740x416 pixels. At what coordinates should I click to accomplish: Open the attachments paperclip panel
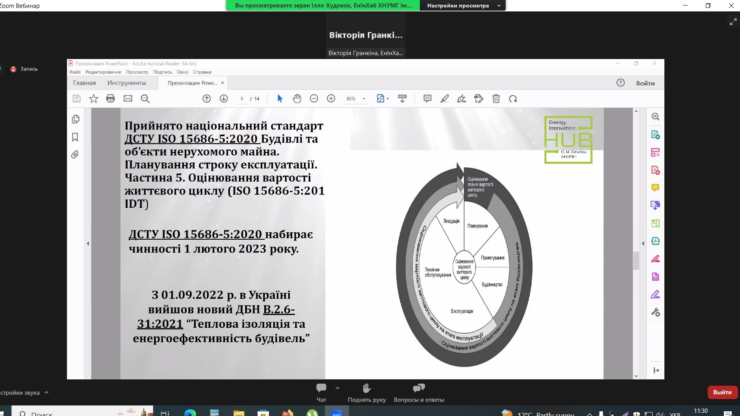[75, 154]
